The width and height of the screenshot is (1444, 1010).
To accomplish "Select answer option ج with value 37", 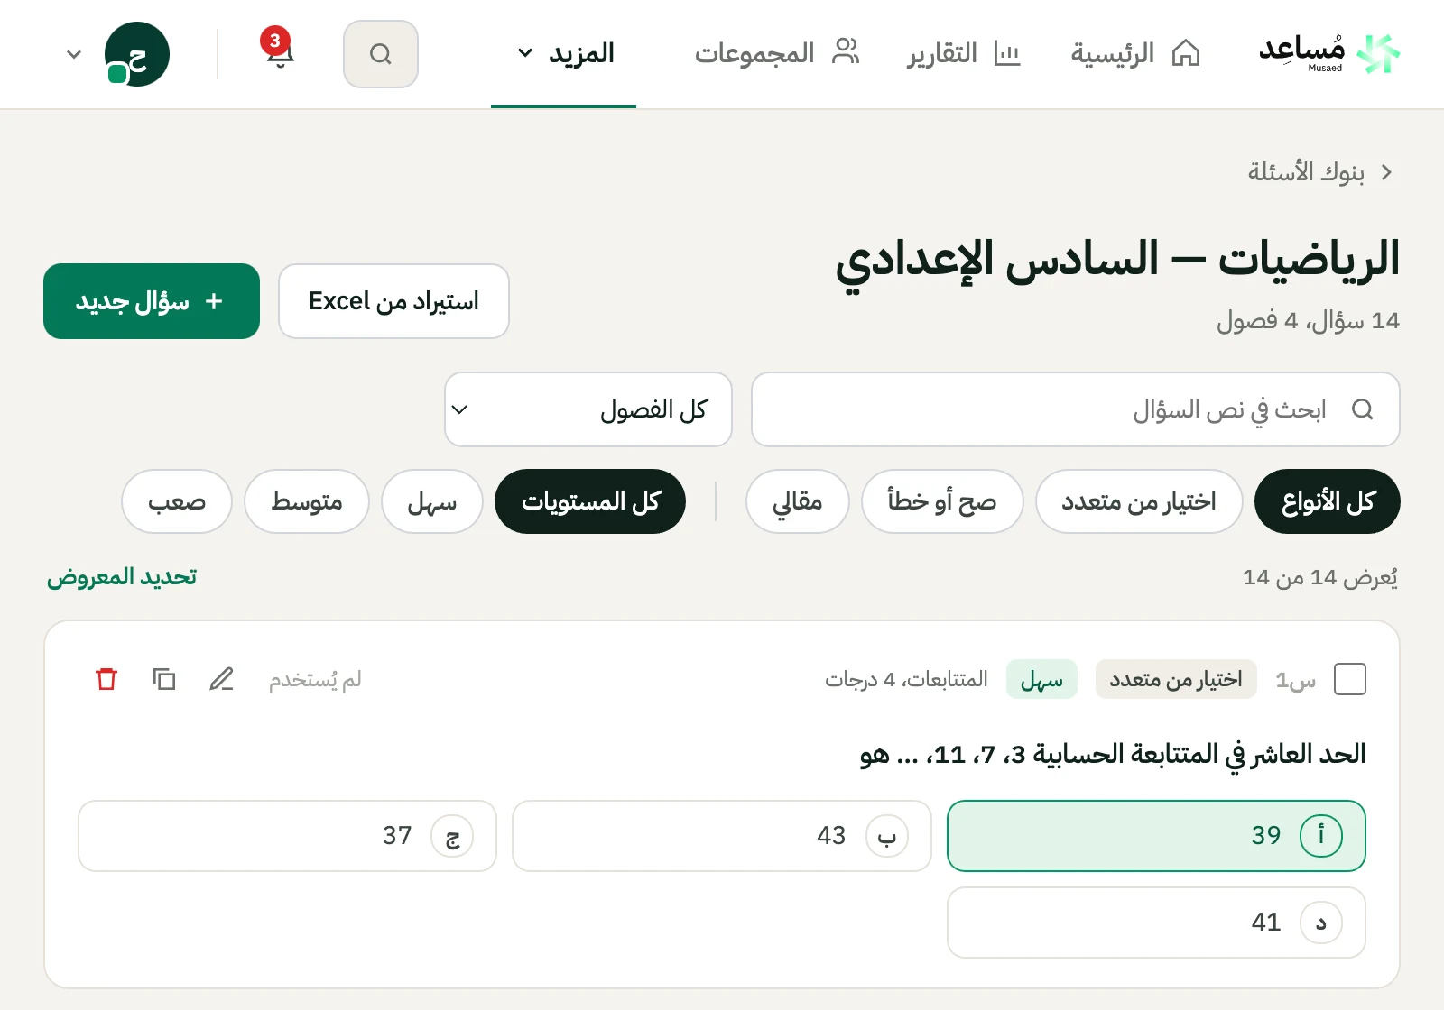I will pyautogui.click(x=287, y=836).
